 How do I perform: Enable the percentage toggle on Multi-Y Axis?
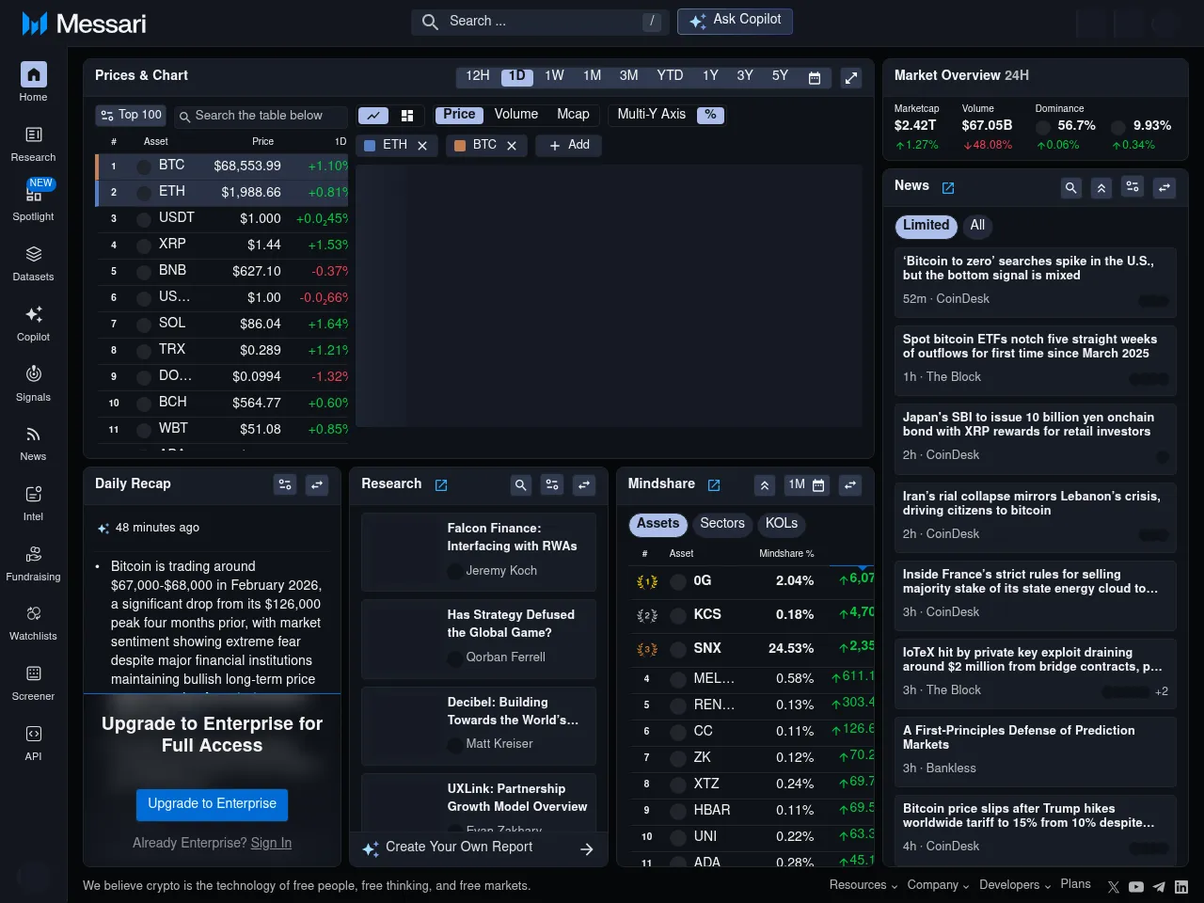click(x=710, y=115)
